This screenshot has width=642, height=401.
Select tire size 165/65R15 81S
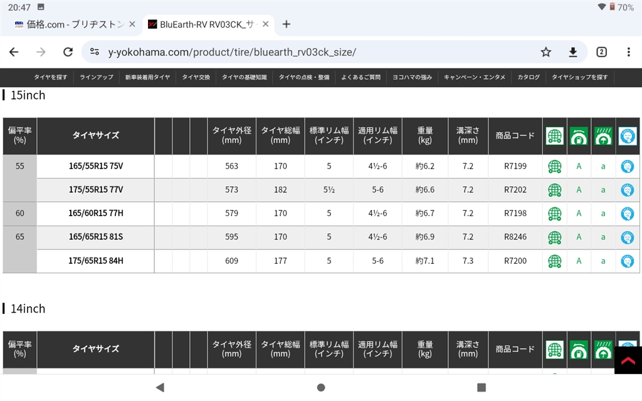pyautogui.click(x=96, y=237)
